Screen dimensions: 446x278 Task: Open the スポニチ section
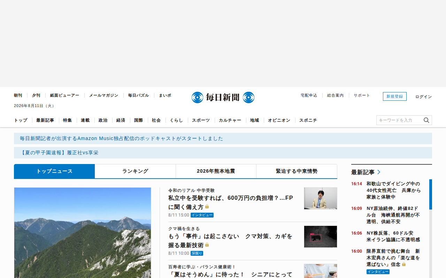pos(308,120)
